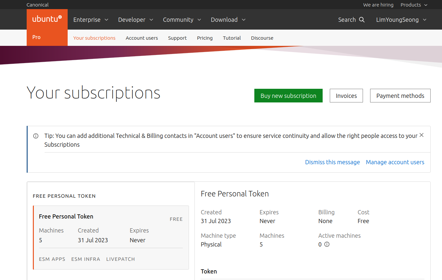The height and width of the screenshot is (280, 442).
Task: Open the Tutorial tab
Action: pos(232,38)
